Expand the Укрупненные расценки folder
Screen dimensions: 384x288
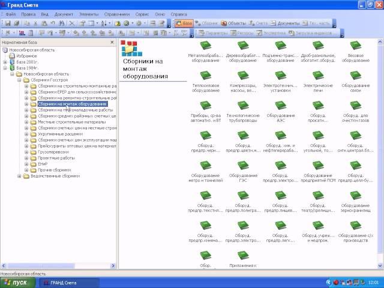26,134
